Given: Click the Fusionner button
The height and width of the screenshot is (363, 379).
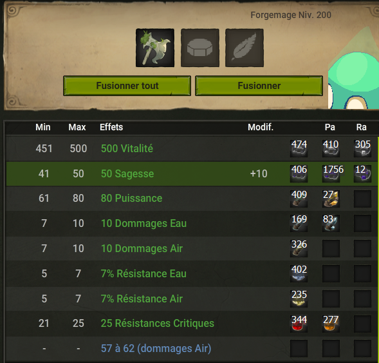Looking at the screenshot, I should [259, 86].
